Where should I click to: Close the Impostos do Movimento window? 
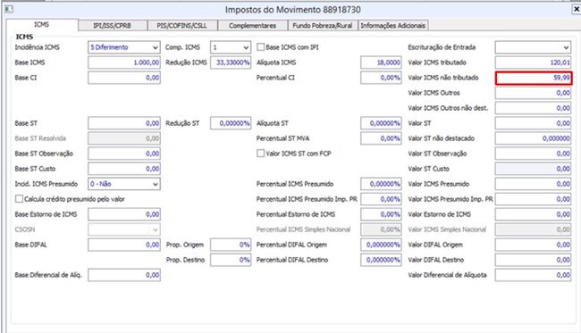coord(577,9)
